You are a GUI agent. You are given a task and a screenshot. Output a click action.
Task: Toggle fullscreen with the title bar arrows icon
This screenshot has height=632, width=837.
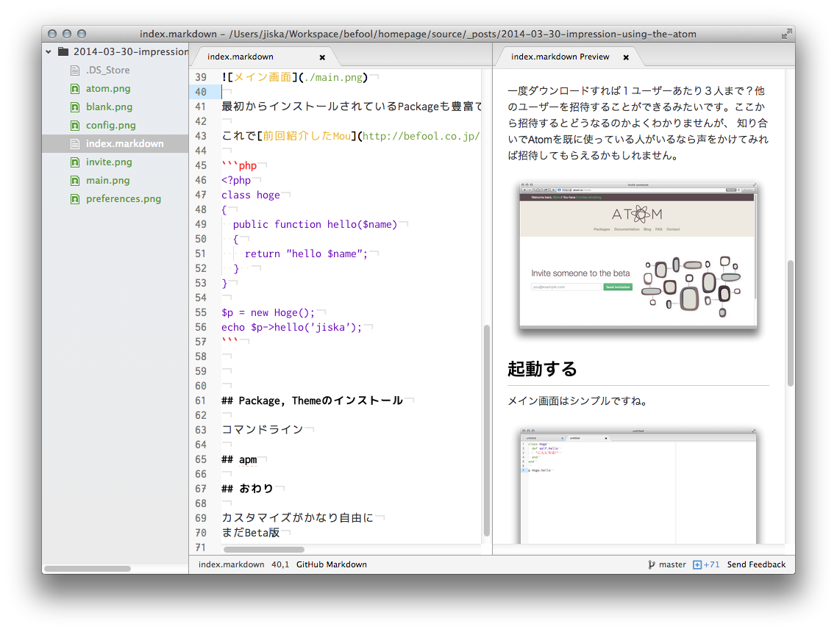pyautogui.click(x=786, y=34)
